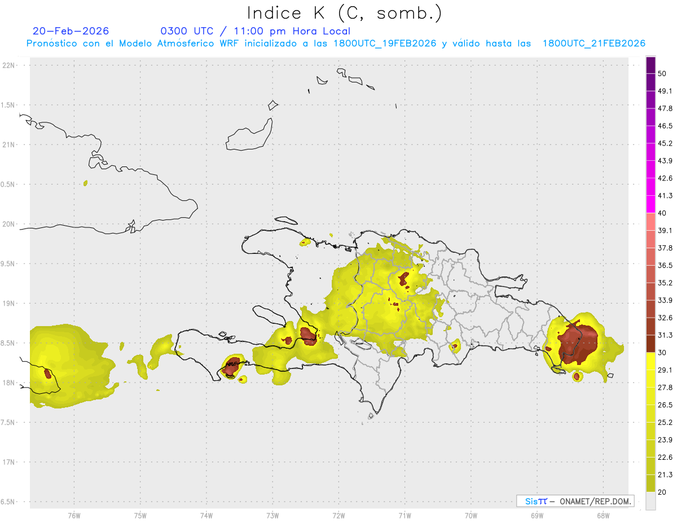Click the longitude label "69W"
The width and height of the screenshot is (677, 523).
coord(537,516)
